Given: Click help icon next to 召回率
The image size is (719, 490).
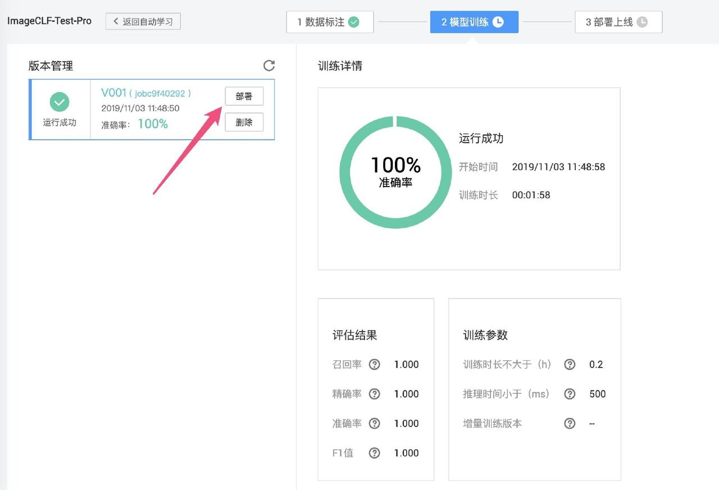Looking at the screenshot, I should 374,364.
